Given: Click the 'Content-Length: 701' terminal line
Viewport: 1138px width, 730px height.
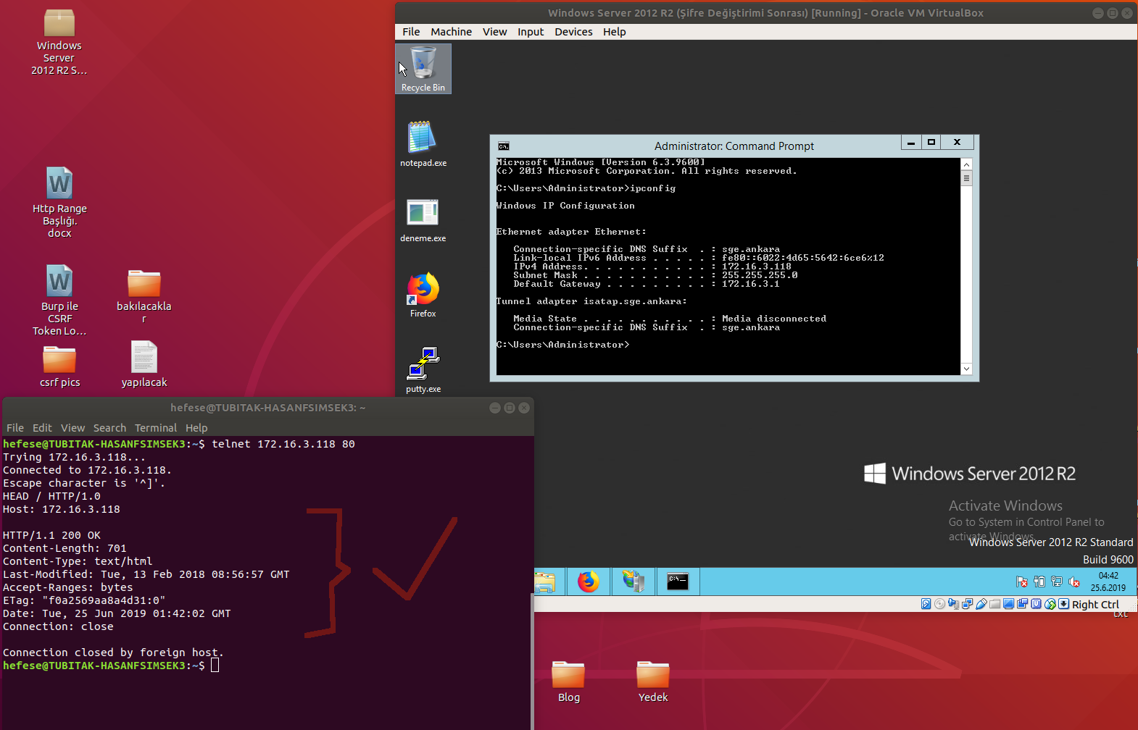Looking at the screenshot, I should tap(65, 548).
